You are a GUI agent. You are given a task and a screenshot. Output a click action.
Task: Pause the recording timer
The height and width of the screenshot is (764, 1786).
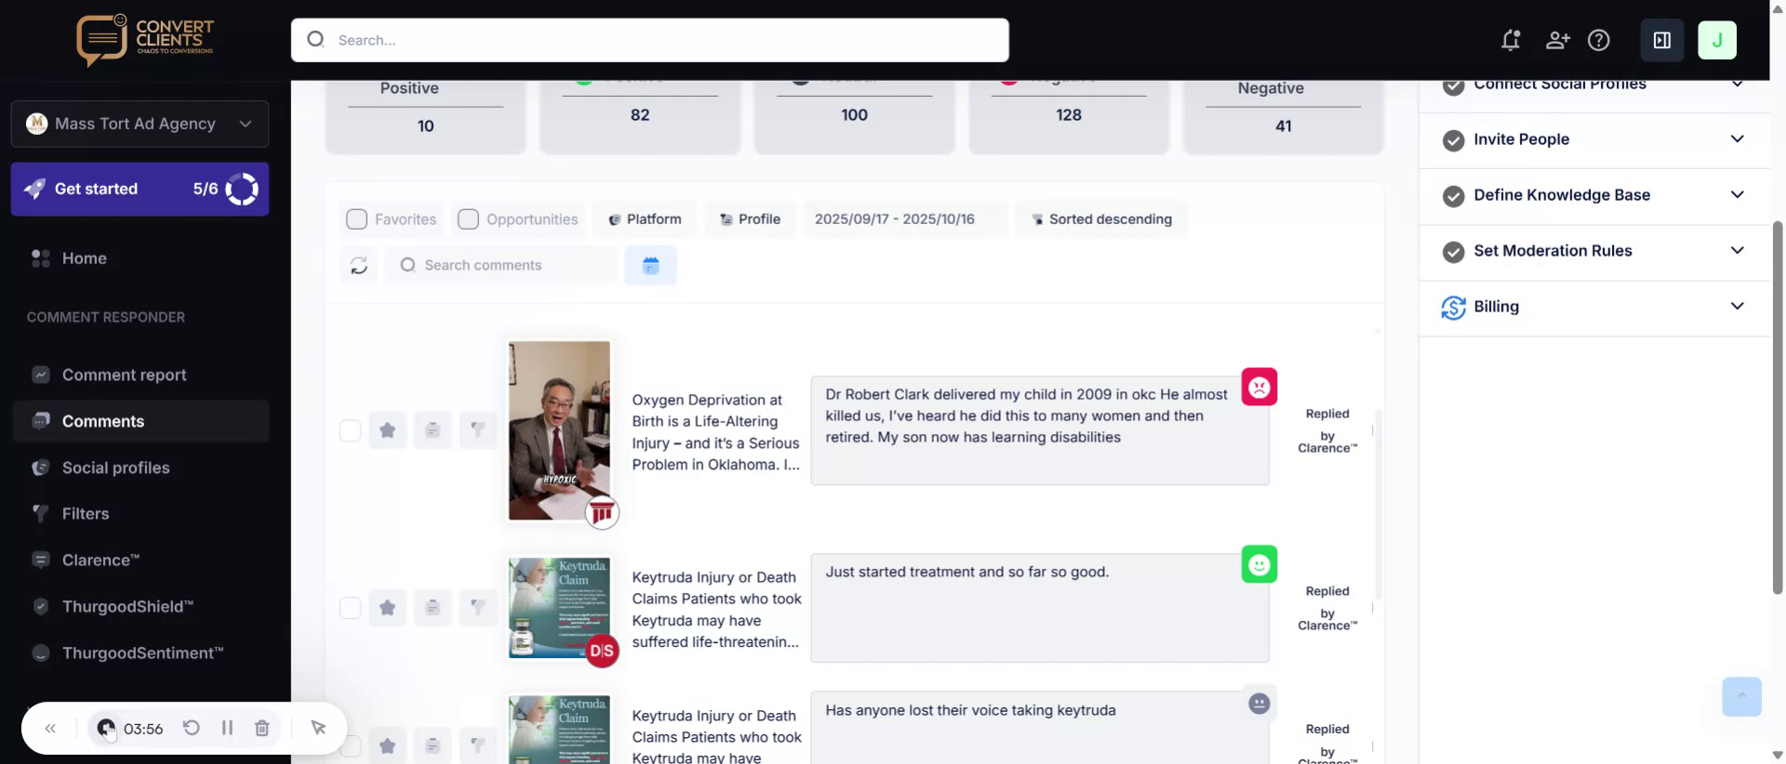(x=227, y=728)
